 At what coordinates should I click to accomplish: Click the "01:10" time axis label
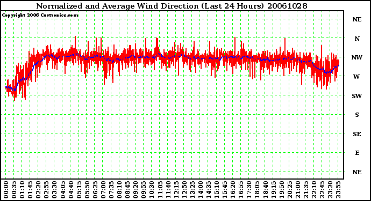[x=22, y=190]
